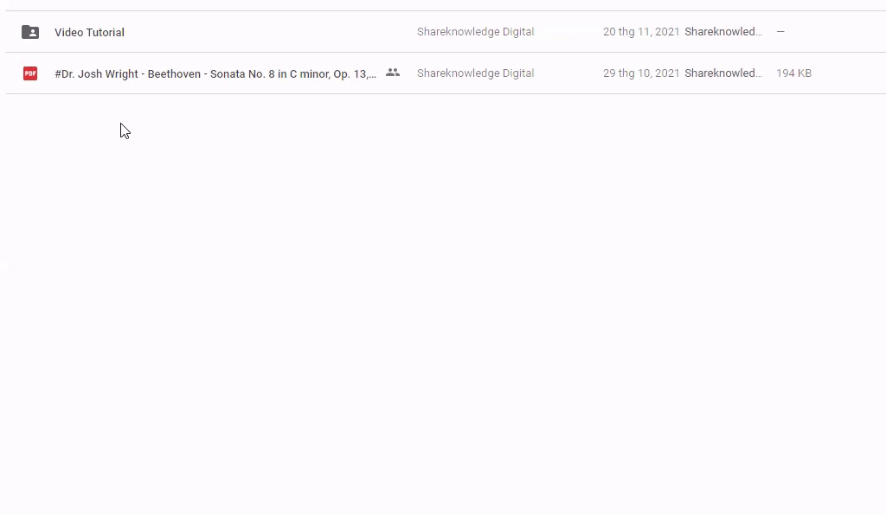Viewport: 886px width, 515px height.
Task: Click truncated modifier name in the PDF row
Action: pos(722,73)
